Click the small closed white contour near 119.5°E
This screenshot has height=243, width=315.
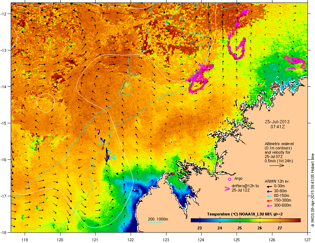point(45,103)
